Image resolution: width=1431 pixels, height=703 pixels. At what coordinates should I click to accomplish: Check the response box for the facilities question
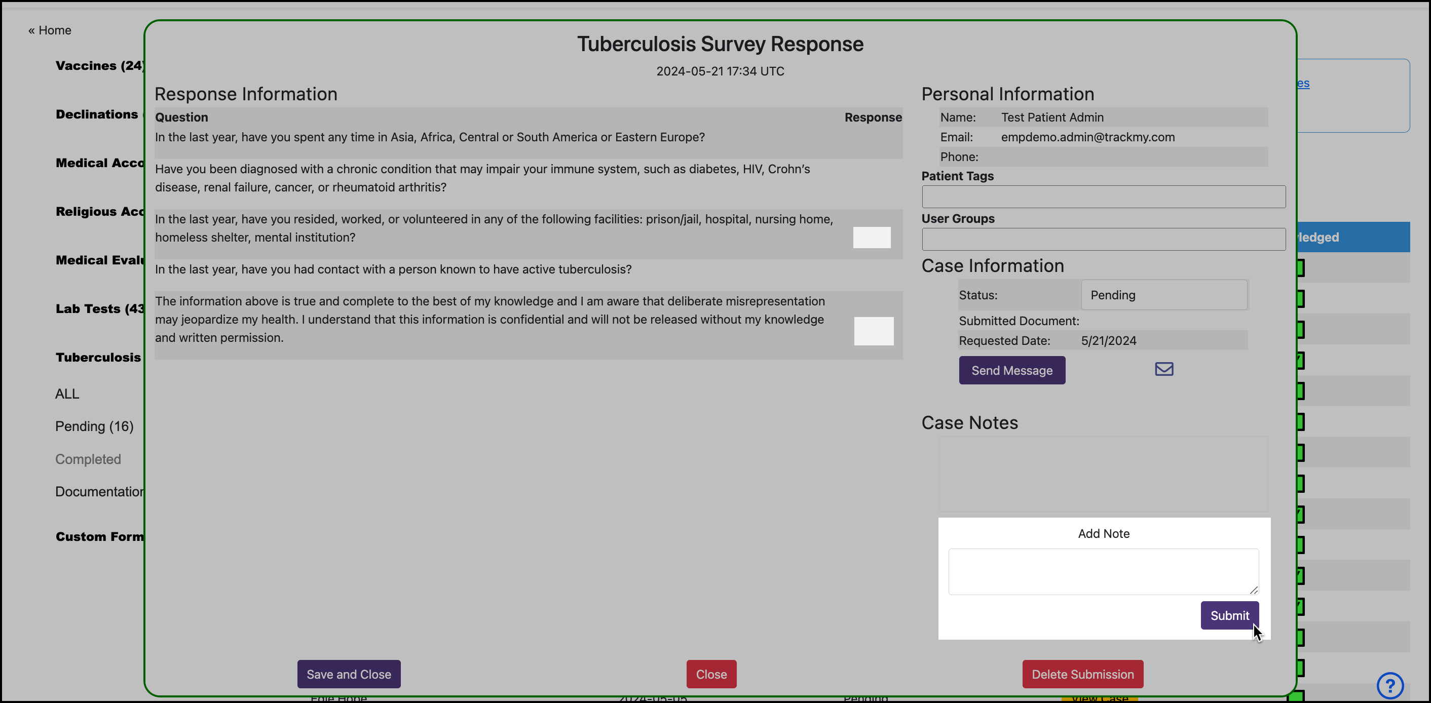(x=871, y=237)
